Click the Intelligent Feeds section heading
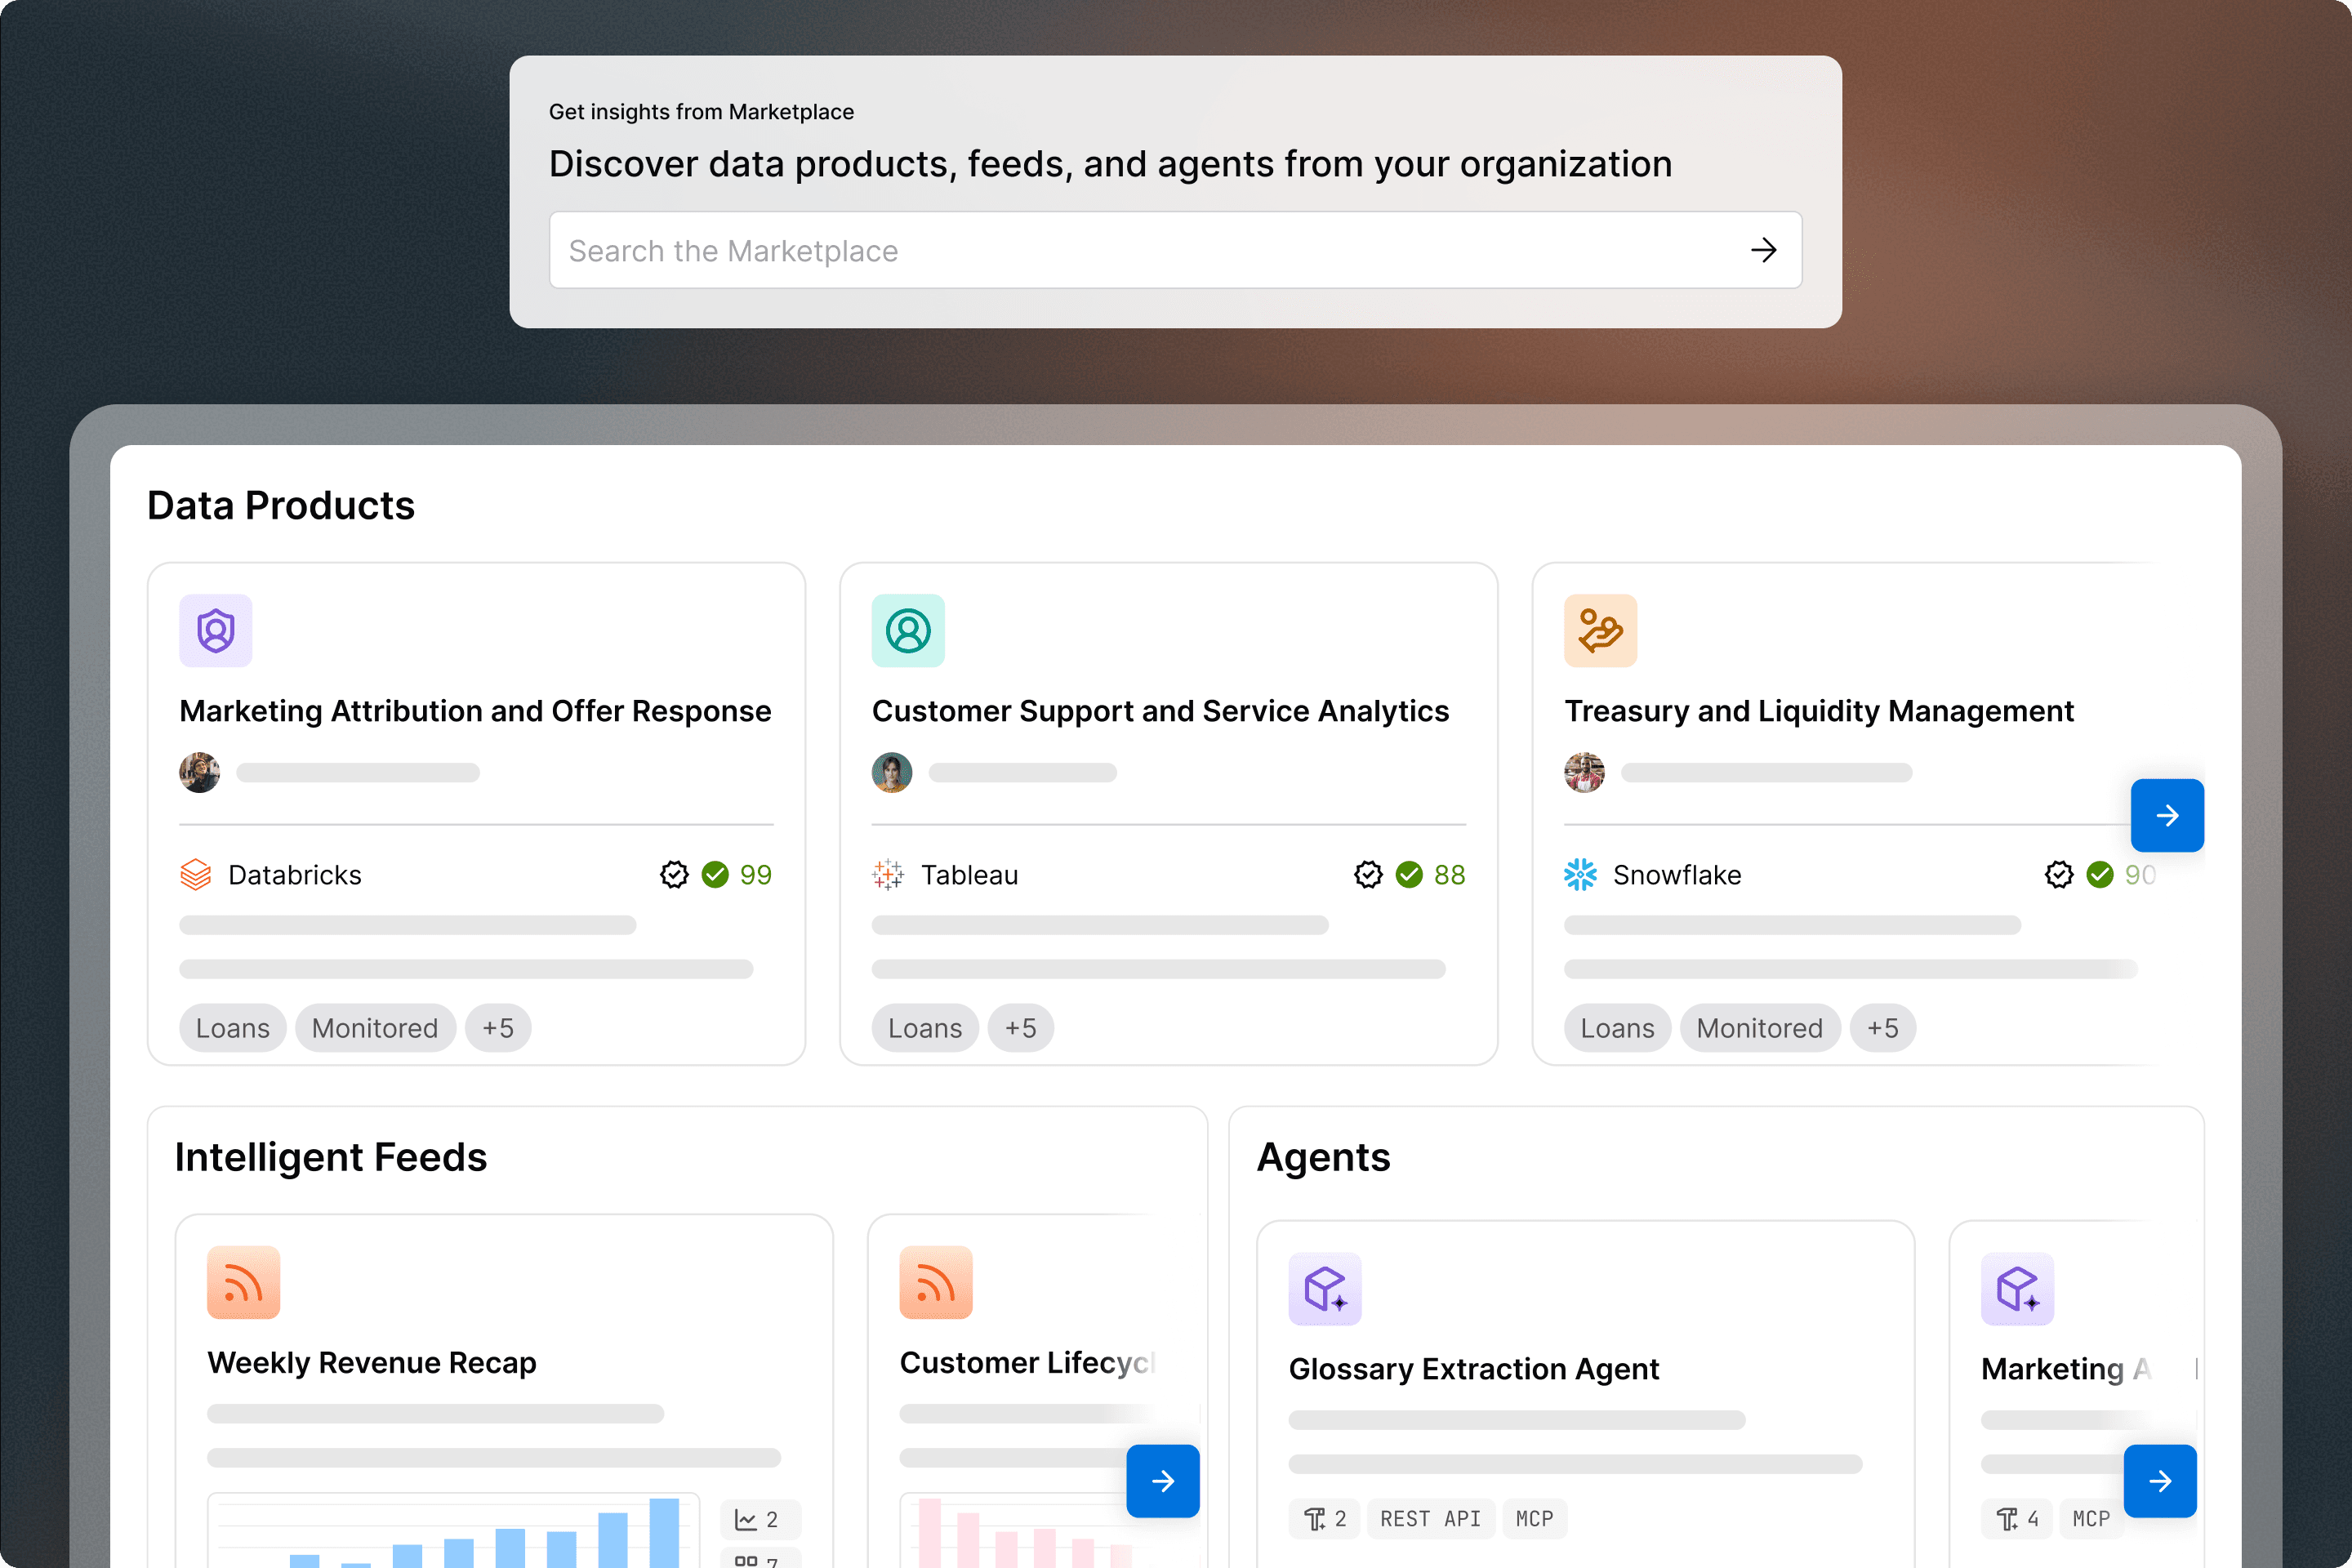This screenshot has height=1568, width=2352. [x=331, y=1157]
